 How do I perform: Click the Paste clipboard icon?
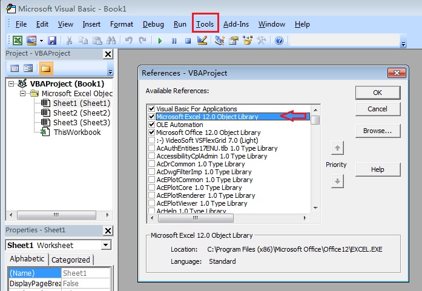[x=97, y=41]
